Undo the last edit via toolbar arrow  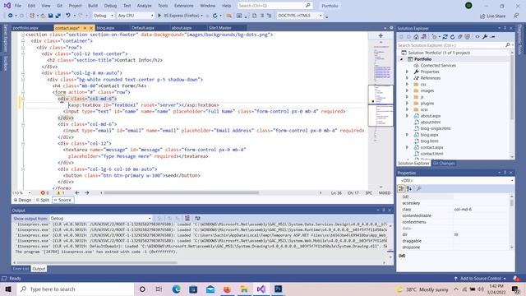point(68,16)
